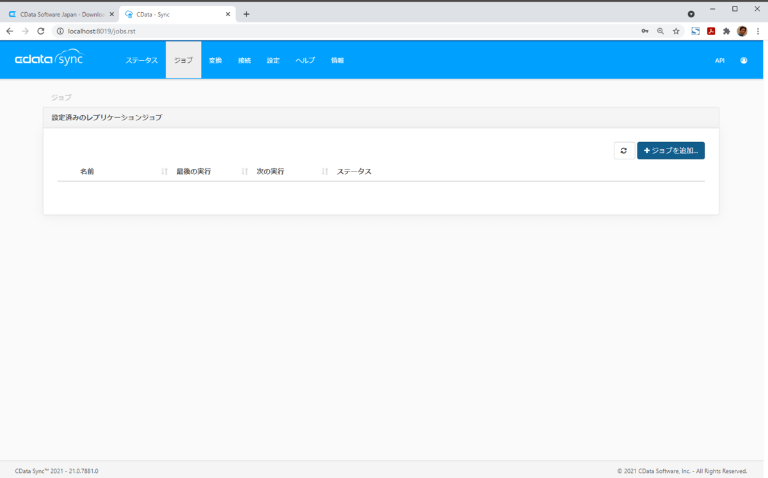This screenshot has width=768, height=478.
Task: Sort jobs by 次の実行 column arrows
Action: click(x=325, y=171)
